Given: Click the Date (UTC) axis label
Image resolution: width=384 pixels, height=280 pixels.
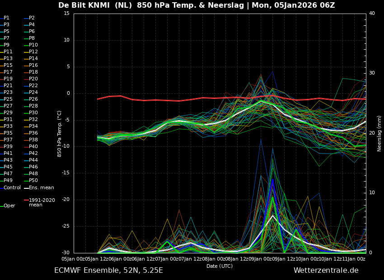Looking at the screenshot, I should click(x=220, y=266).
